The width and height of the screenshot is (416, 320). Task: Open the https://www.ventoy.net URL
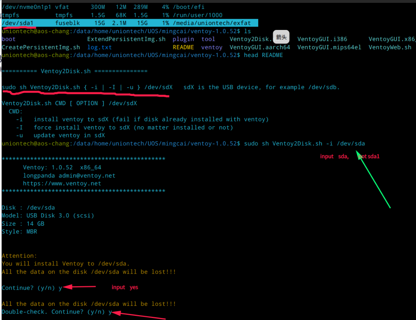pos(62,183)
